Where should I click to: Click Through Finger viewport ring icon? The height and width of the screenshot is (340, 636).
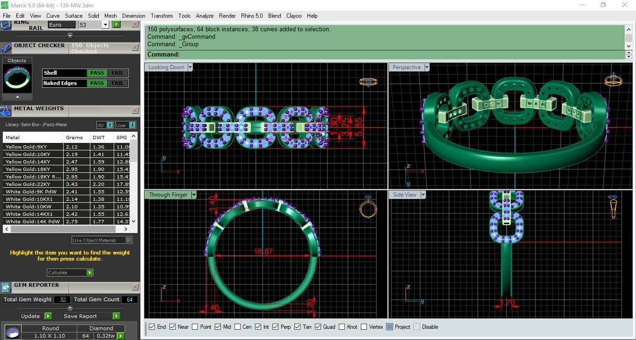pyautogui.click(x=368, y=208)
